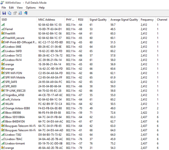This screenshot has width=169, height=150.
Task: Sort by the MAC Address column header
Action: click(x=51, y=19)
